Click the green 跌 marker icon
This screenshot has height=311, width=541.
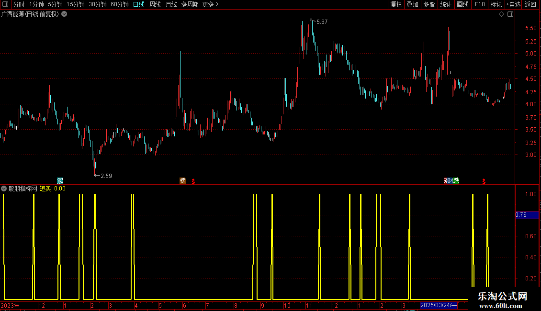[456, 181]
